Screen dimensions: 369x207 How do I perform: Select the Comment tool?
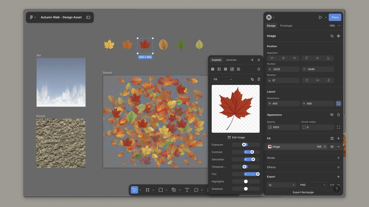(196, 190)
